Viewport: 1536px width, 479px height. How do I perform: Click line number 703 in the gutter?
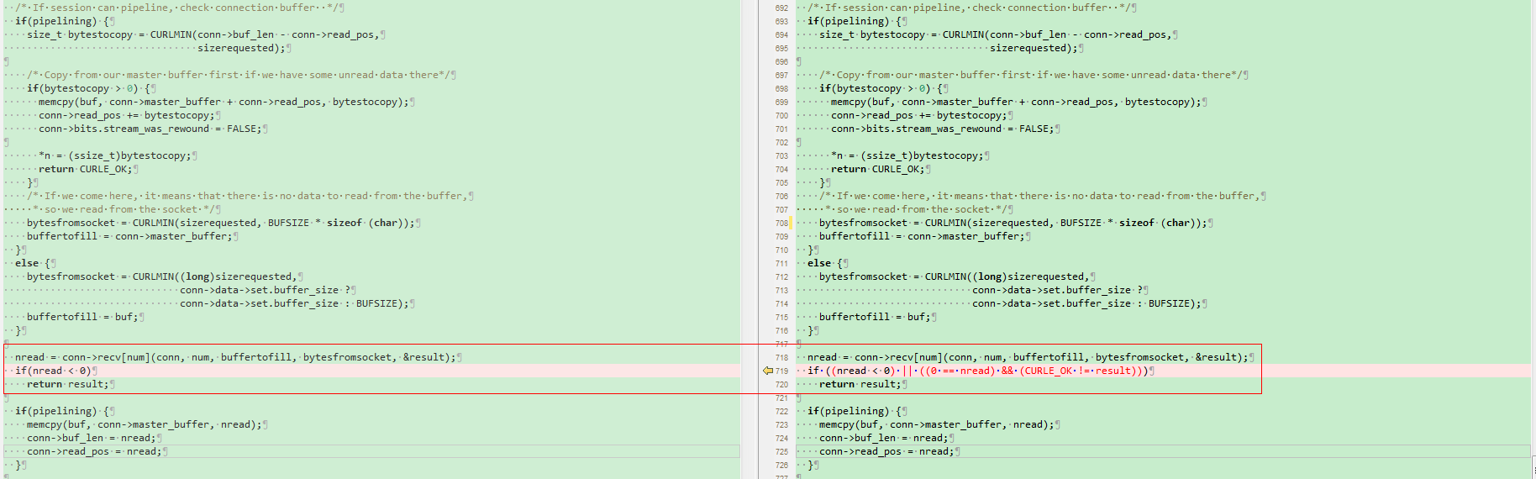pos(781,155)
